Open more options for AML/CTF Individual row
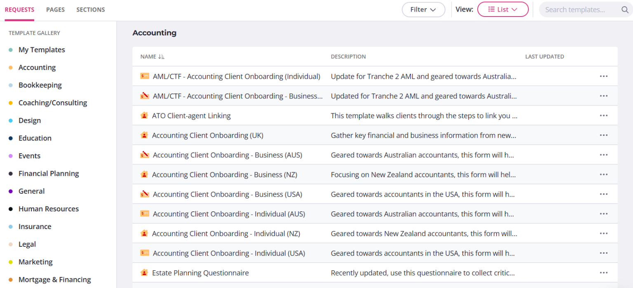This screenshot has height=288, width=633. [x=604, y=76]
